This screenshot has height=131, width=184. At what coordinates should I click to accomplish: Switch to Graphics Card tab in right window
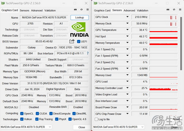click(102, 10)
